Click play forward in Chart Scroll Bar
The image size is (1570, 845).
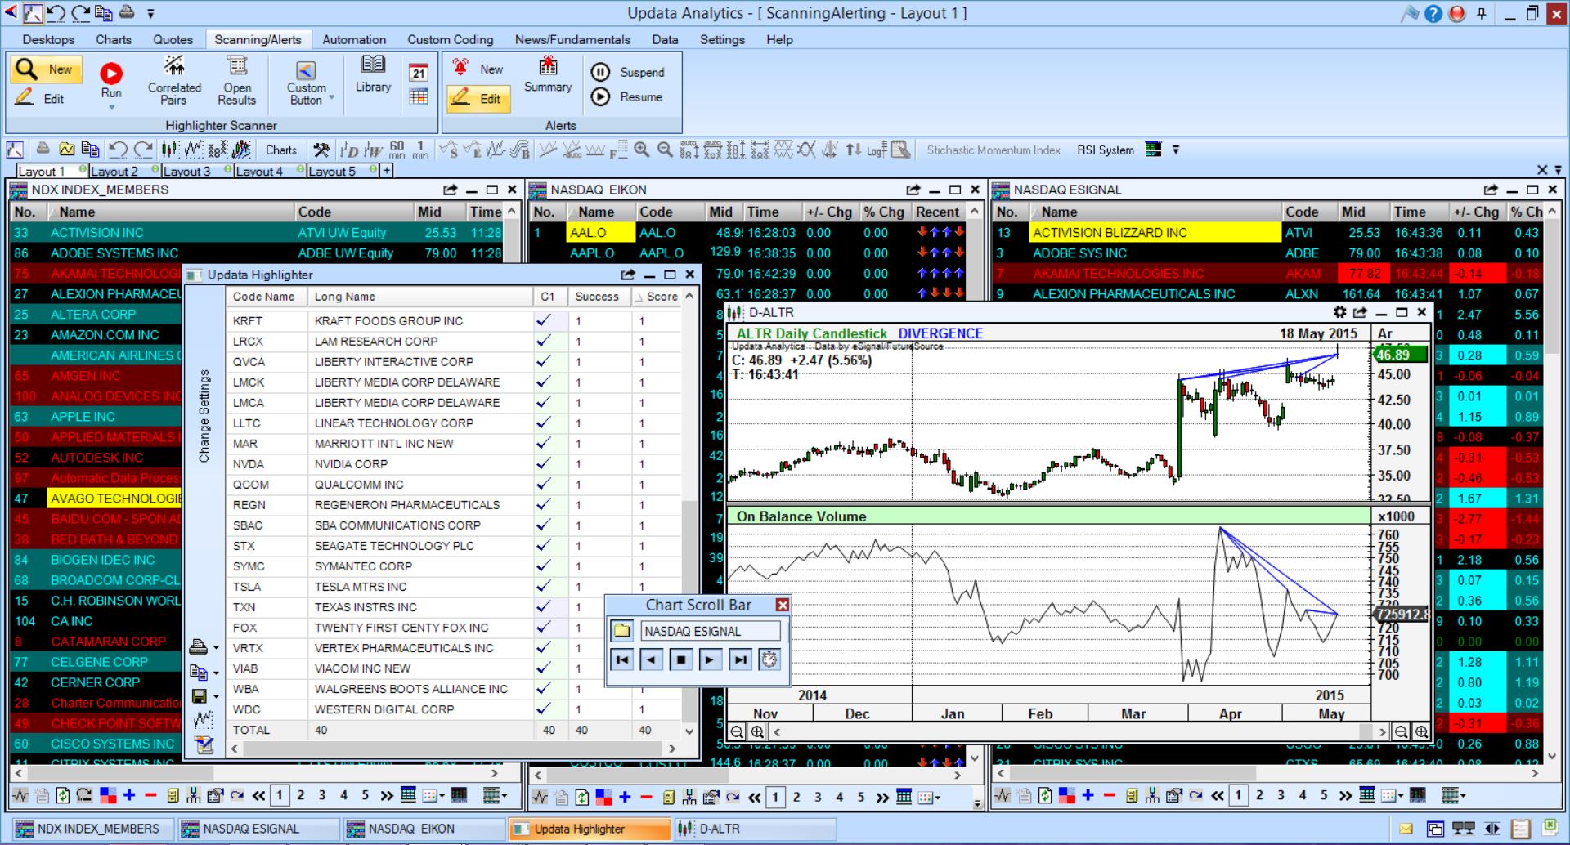[x=710, y=659]
